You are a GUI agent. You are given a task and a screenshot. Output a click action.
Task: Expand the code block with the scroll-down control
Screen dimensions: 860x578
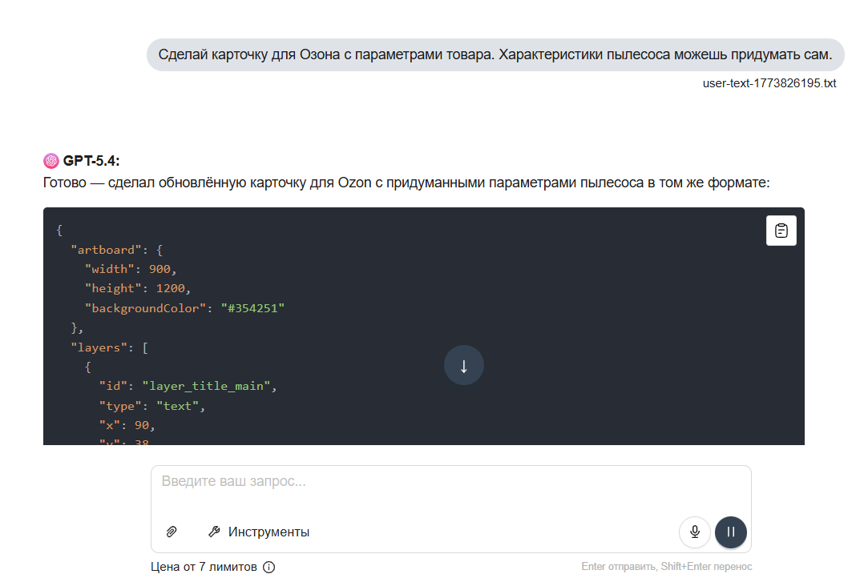[463, 365]
